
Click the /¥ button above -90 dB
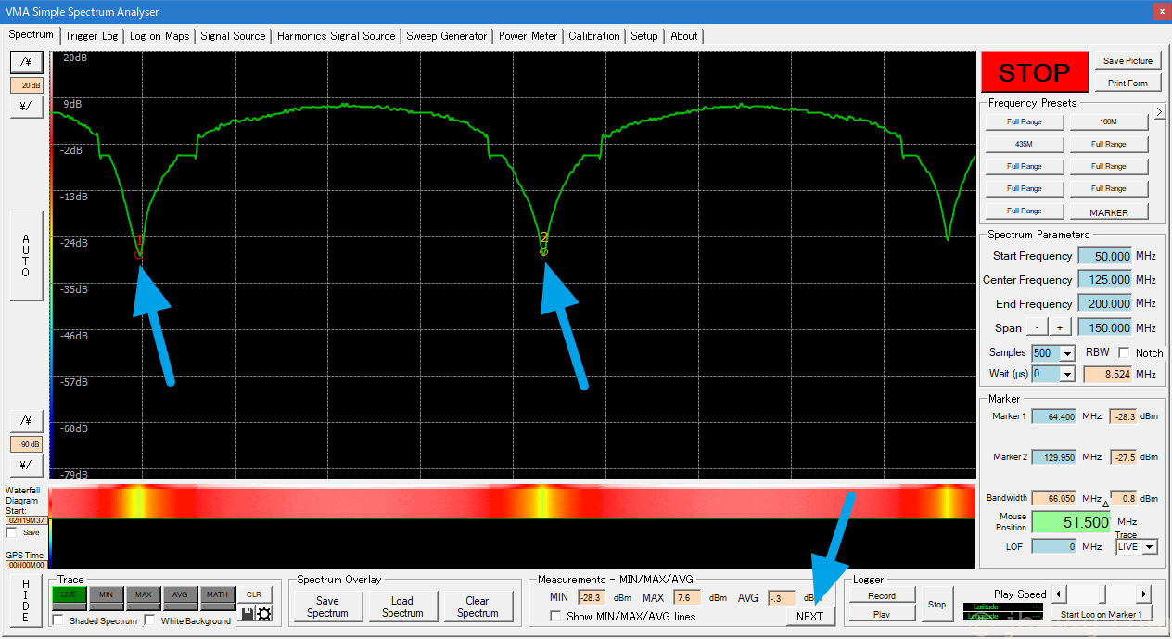point(26,420)
